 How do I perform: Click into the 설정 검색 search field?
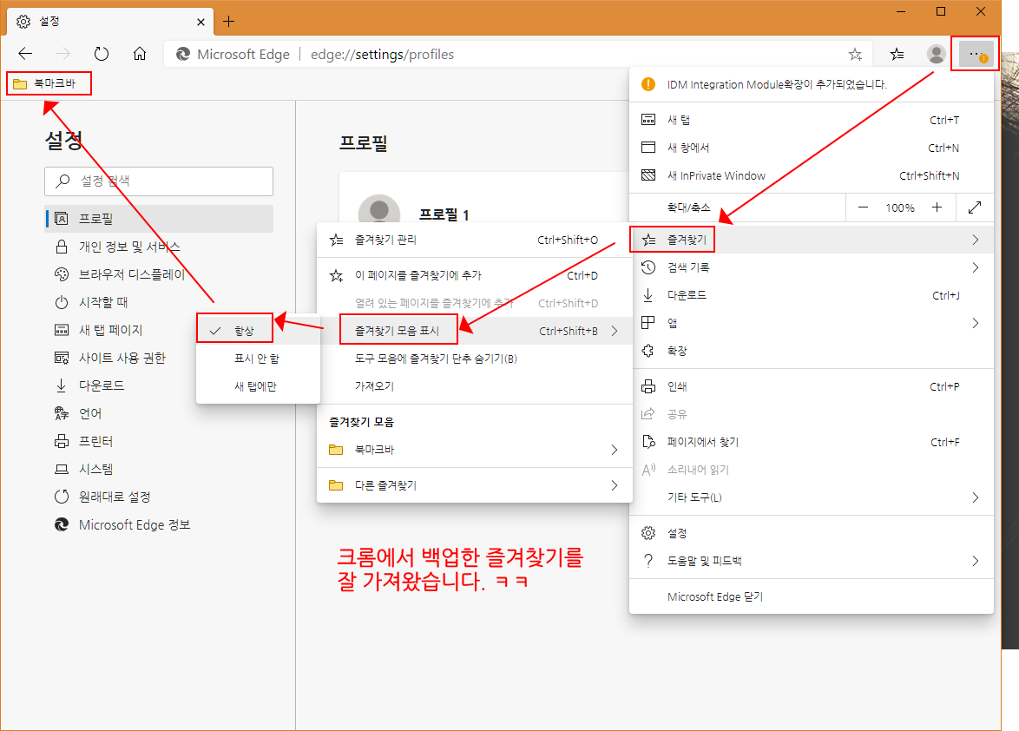coord(159,181)
